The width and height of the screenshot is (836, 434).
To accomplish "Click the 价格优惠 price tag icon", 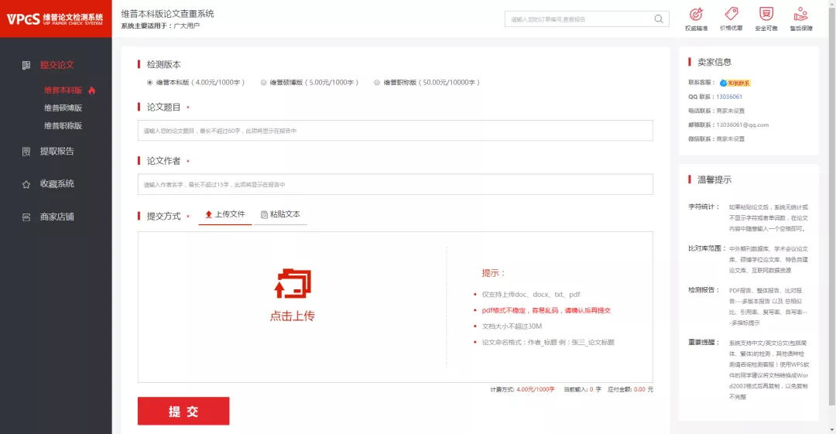I will click(731, 14).
